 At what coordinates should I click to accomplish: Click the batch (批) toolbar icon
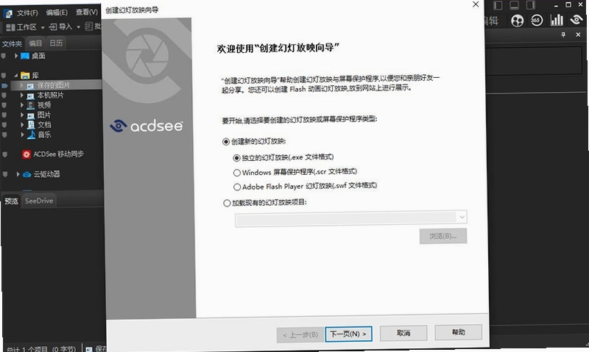click(x=88, y=26)
